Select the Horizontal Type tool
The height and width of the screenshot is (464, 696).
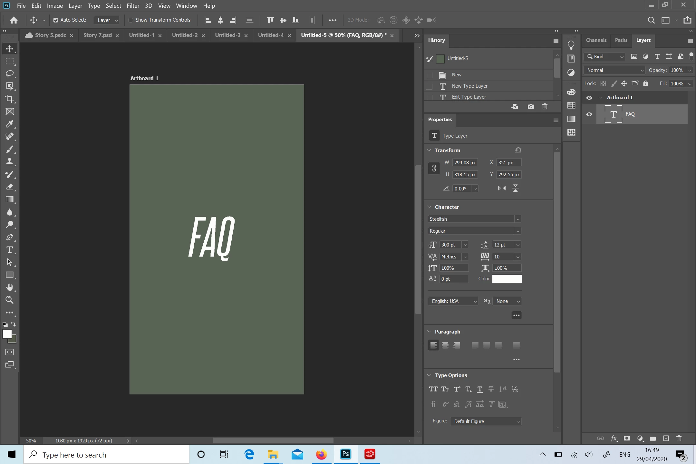pos(10,250)
